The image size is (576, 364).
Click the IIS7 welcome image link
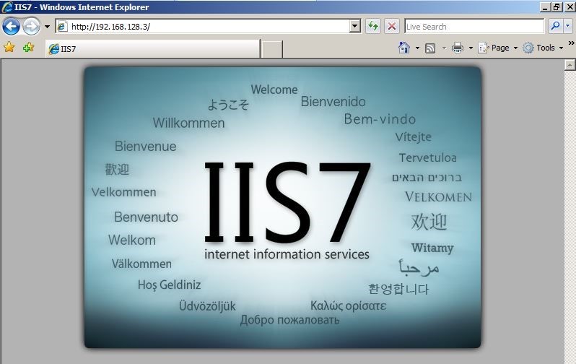(282, 207)
